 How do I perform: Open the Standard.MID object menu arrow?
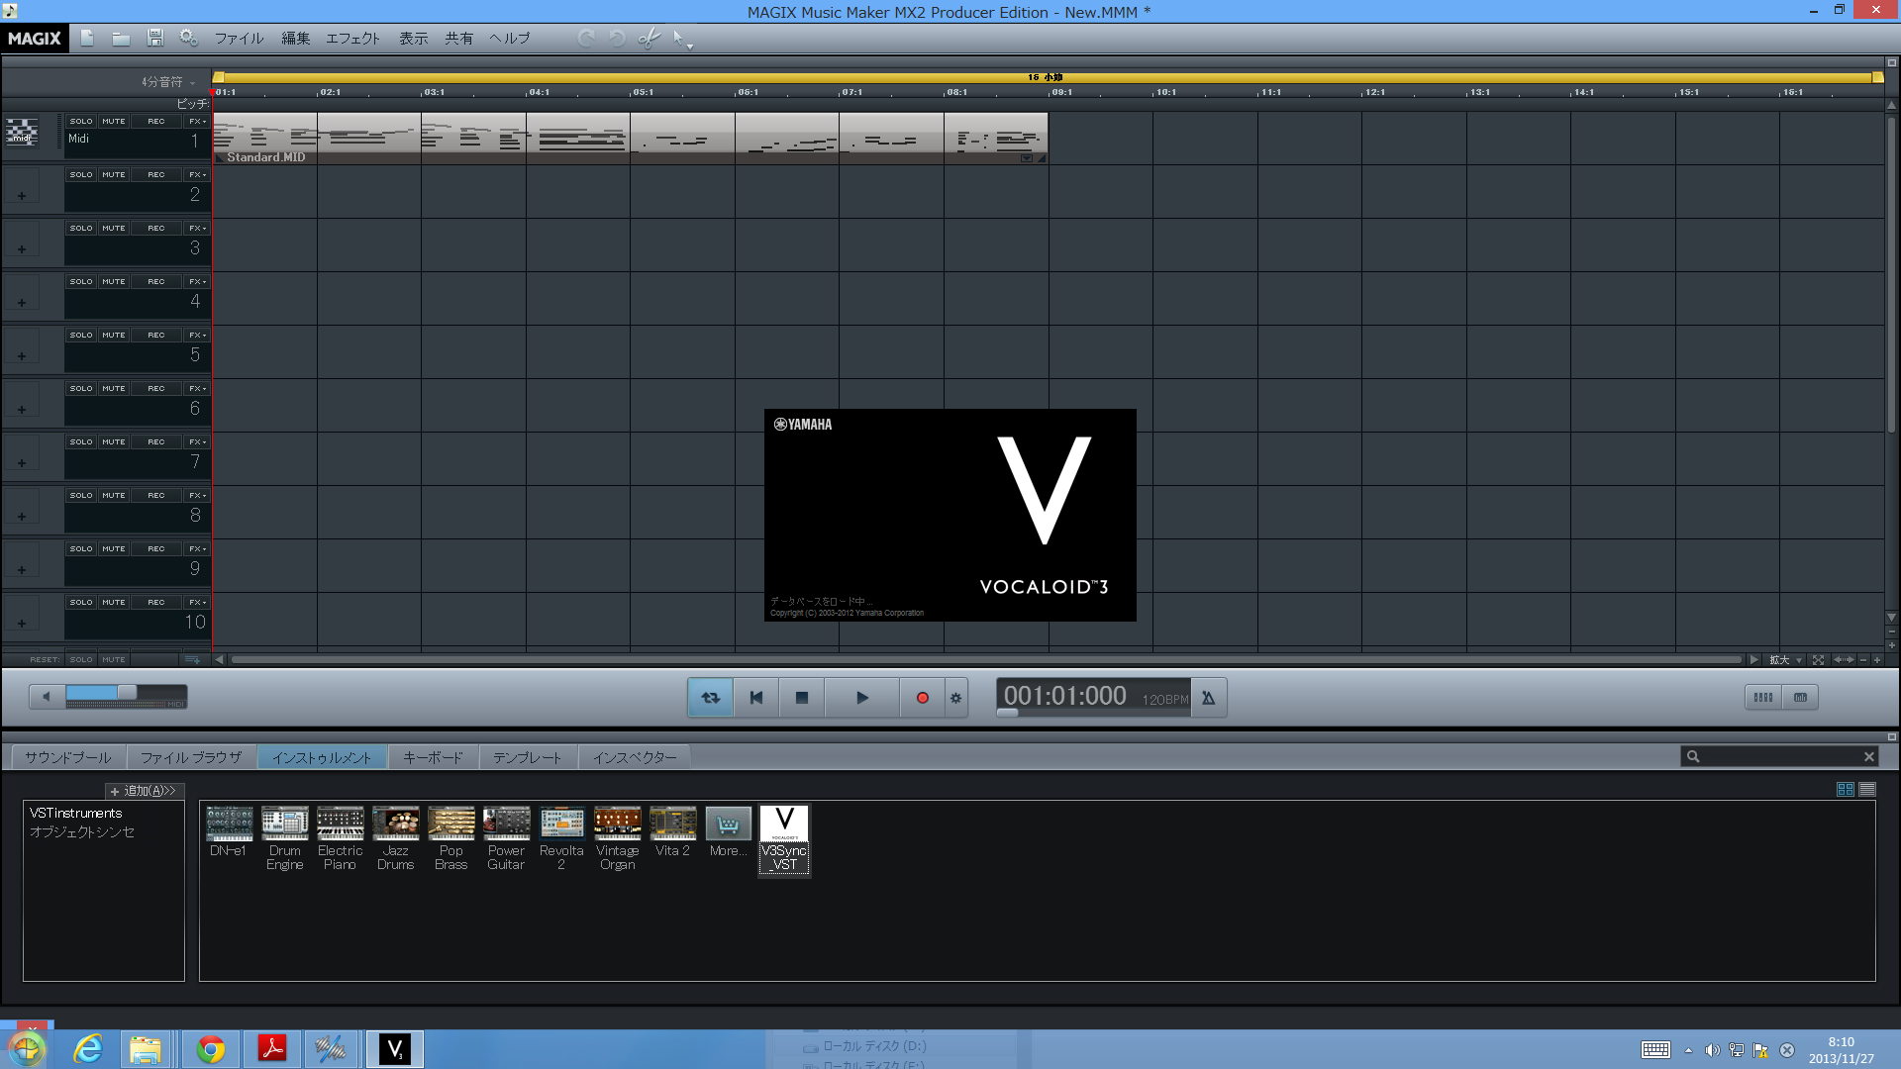pyautogui.click(x=1027, y=157)
